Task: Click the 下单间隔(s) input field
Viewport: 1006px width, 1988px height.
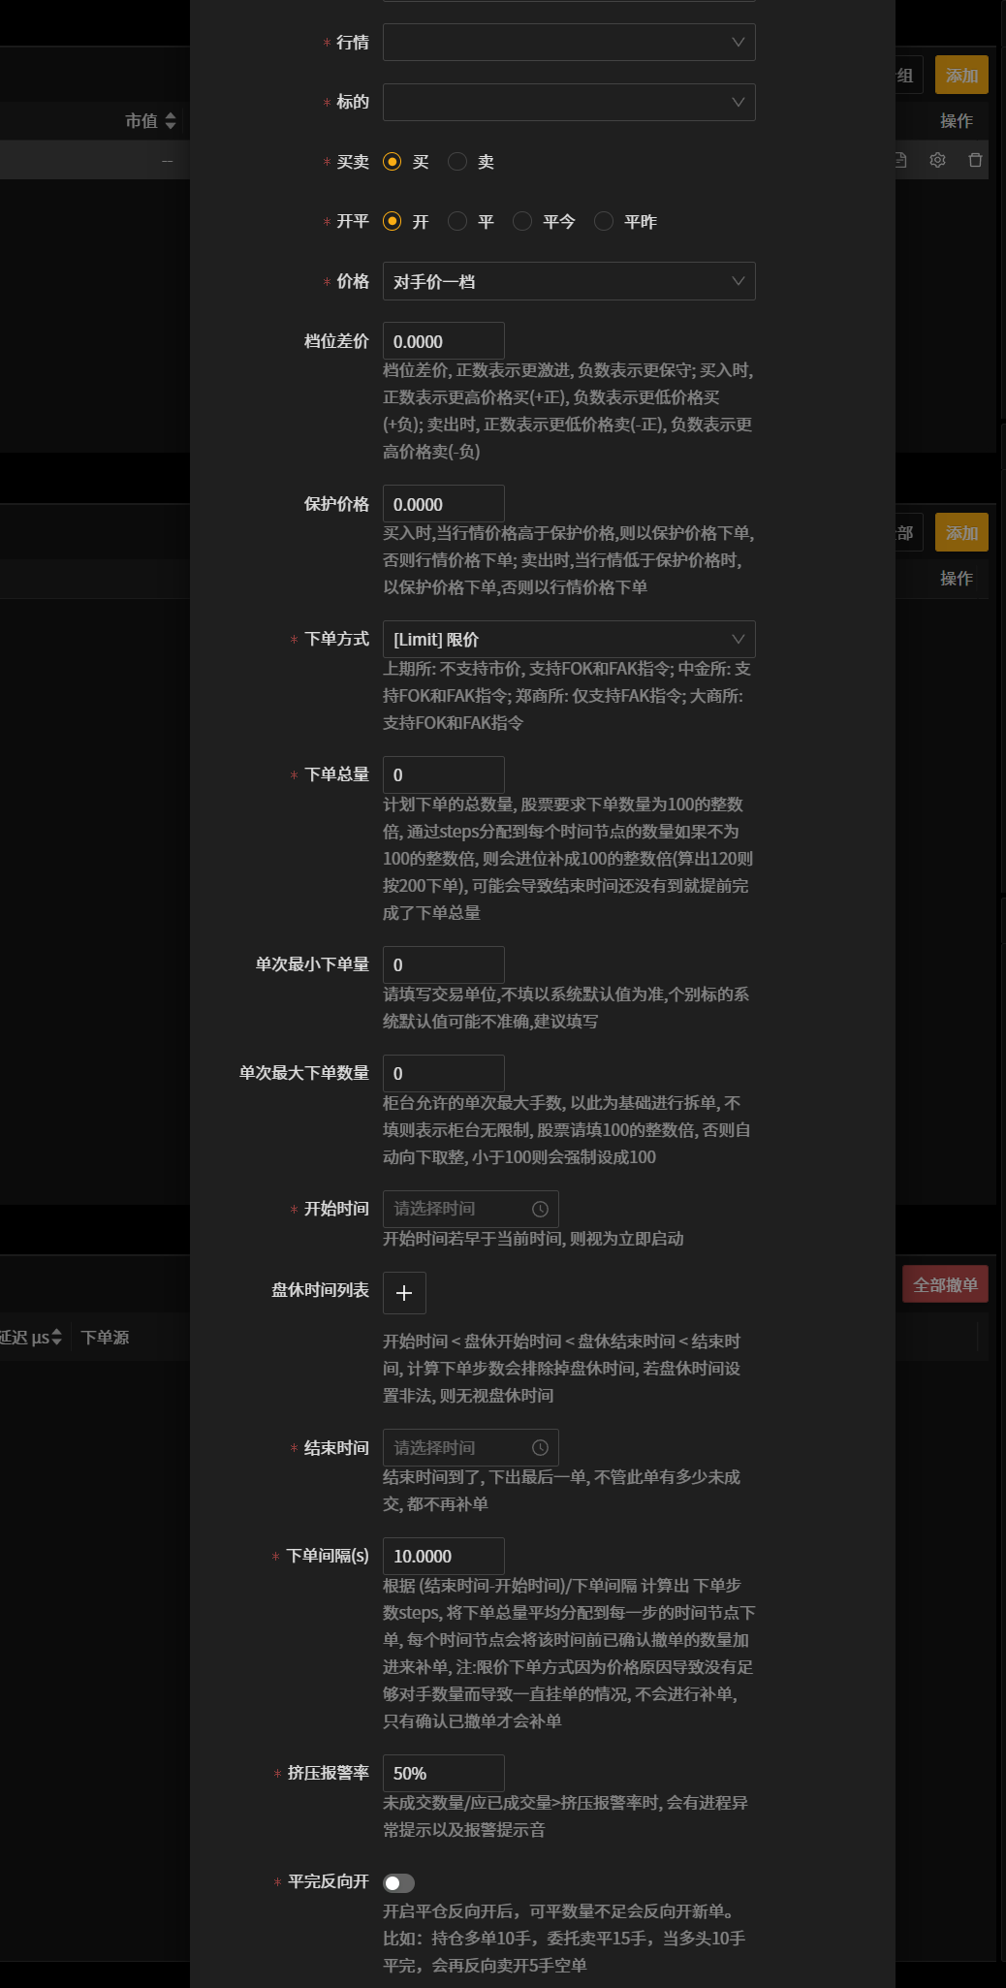Action: (x=444, y=1557)
